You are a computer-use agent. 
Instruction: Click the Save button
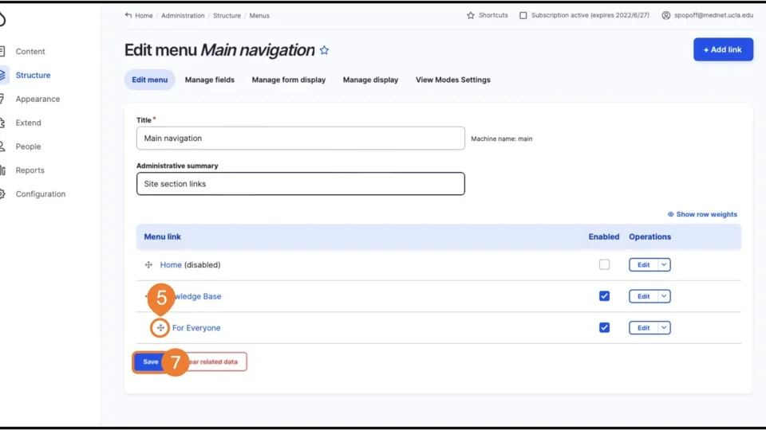point(151,362)
